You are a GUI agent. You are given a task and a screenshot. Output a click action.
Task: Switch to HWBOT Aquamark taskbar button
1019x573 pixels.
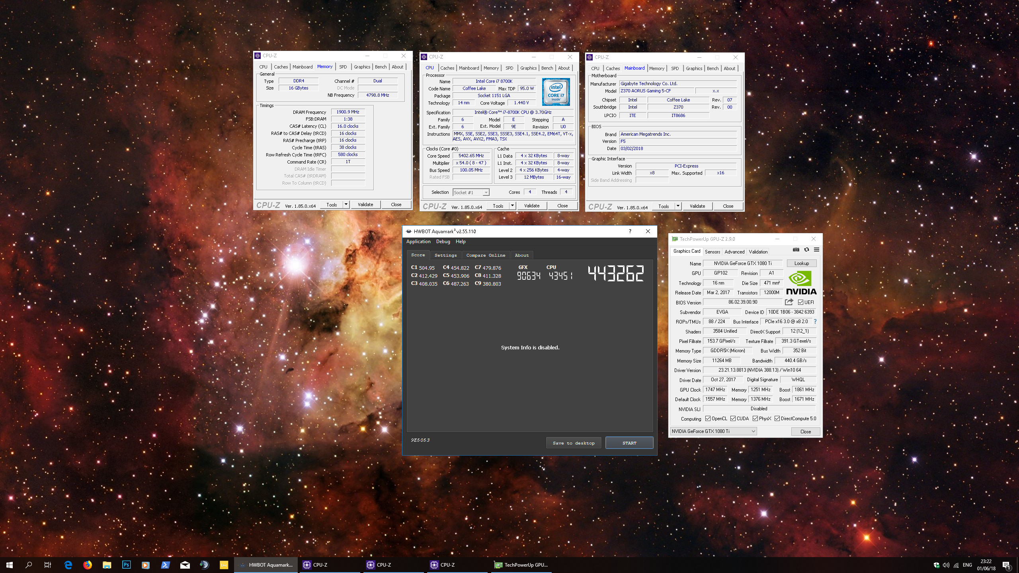point(266,565)
